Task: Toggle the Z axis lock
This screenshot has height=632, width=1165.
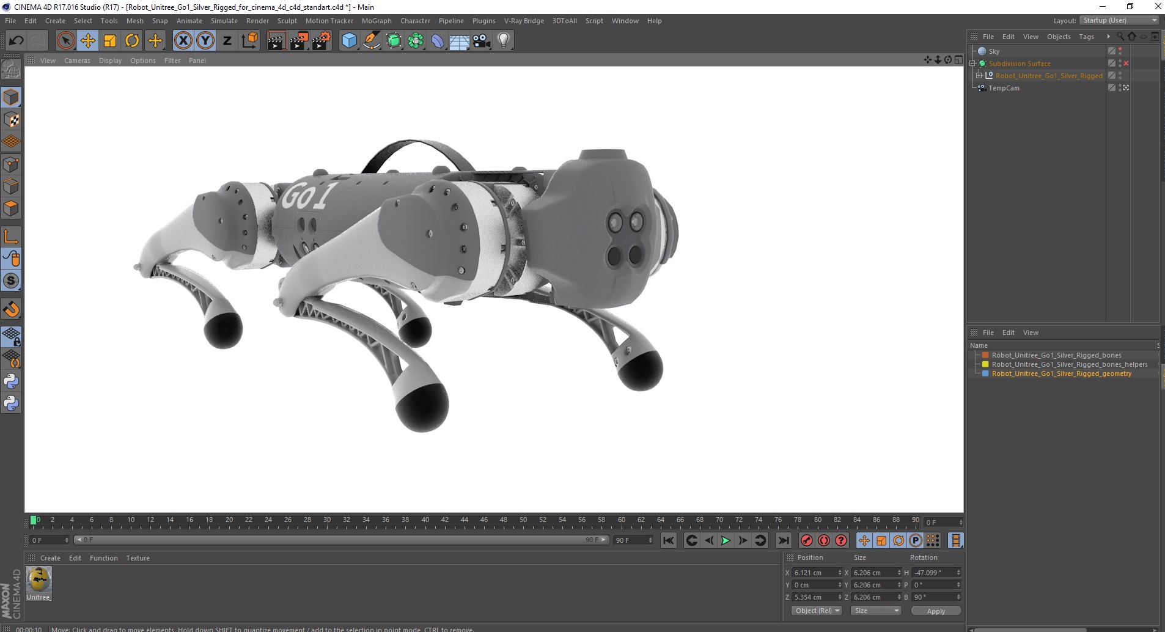Action: [x=227, y=41]
